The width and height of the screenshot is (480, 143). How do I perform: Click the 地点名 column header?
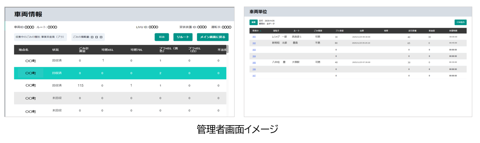(24, 50)
